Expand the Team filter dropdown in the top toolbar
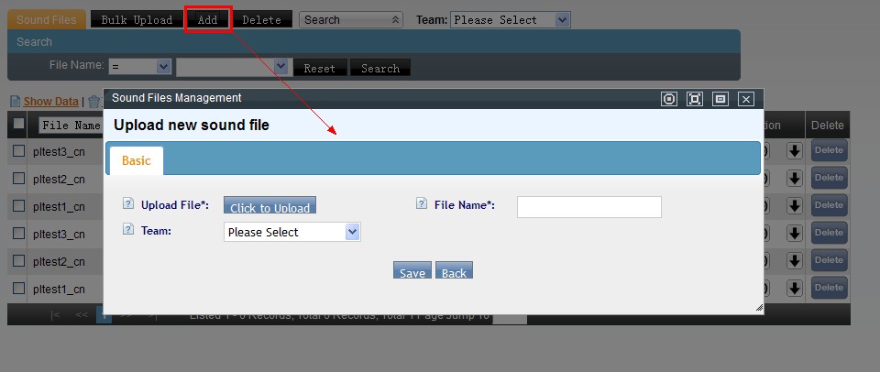The width and height of the screenshot is (880, 372). coord(510,19)
